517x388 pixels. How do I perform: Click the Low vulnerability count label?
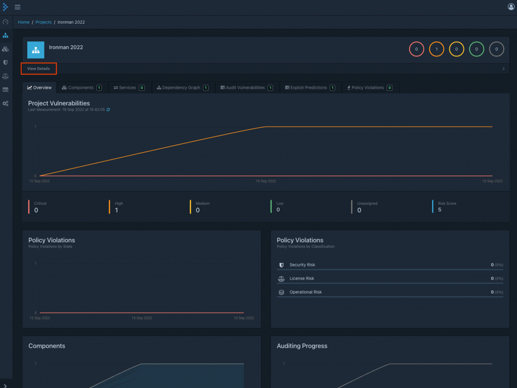coord(280,203)
